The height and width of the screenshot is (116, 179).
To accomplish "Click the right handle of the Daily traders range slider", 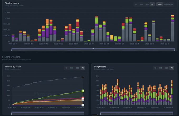I will pyautogui.click(x=173, y=114).
